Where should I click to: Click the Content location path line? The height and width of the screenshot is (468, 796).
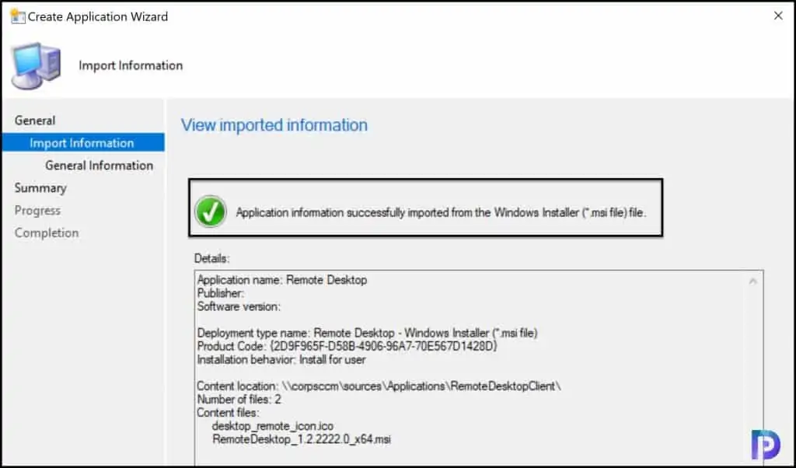coord(379,386)
